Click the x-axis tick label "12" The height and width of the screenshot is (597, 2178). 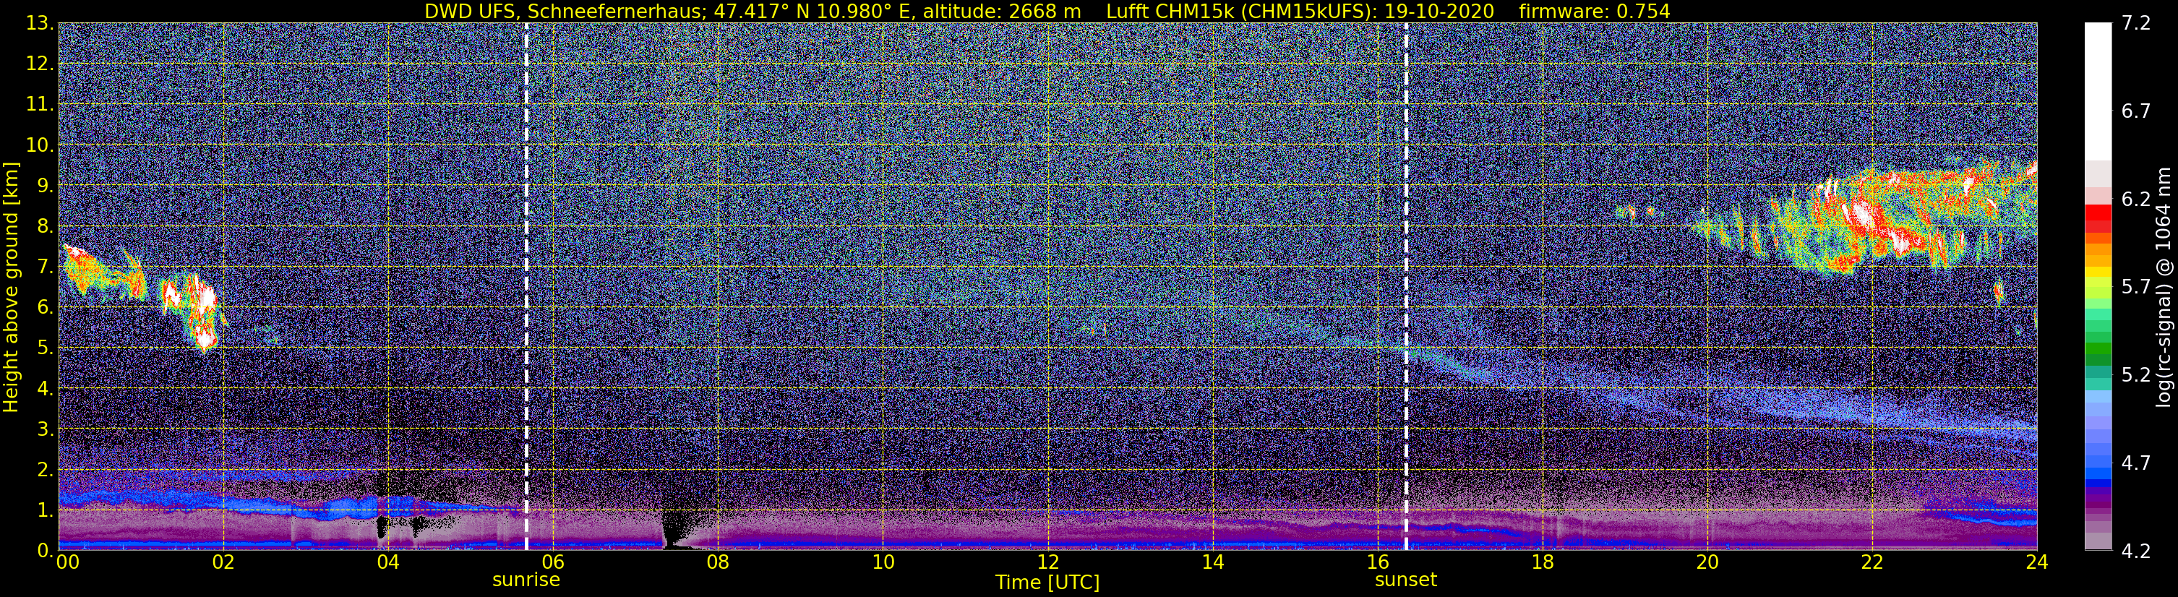pyautogui.click(x=1047, y=562)
